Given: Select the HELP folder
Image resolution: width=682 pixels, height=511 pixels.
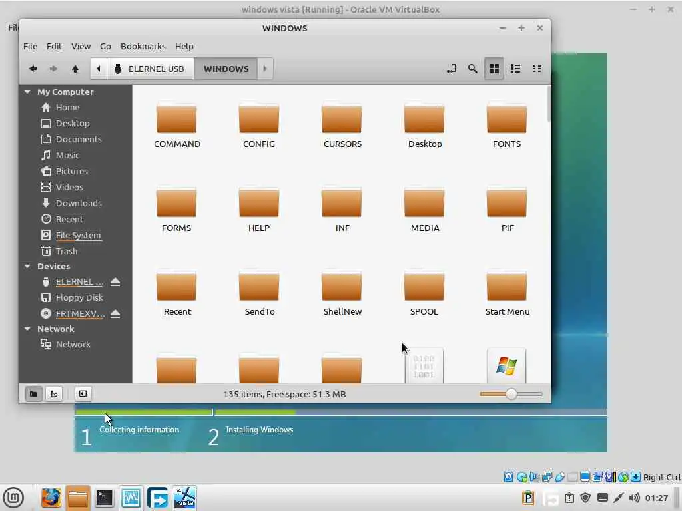Looking at the screenshot, I should (259, 210).
